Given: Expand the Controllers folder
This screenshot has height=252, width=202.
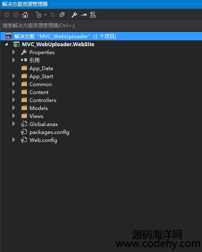Looking at the screenshot, I should click(14, 100).
